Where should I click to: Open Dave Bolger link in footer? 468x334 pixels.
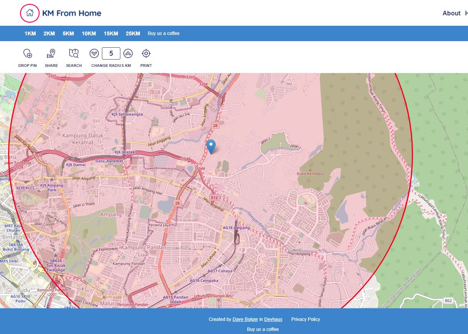pos(245,319)
